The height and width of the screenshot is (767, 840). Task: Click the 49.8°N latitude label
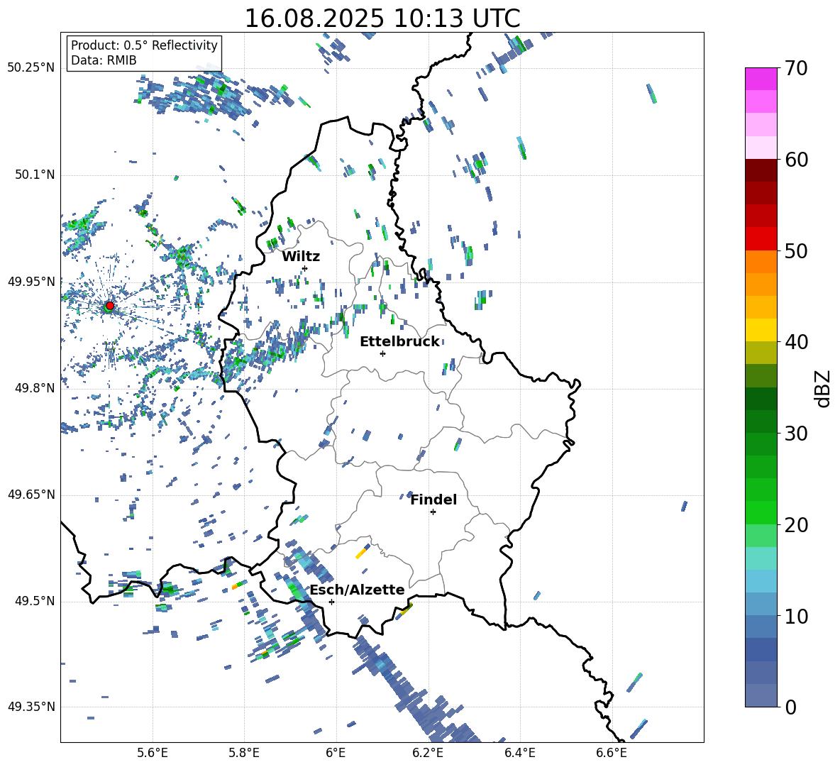click(35, 388)
